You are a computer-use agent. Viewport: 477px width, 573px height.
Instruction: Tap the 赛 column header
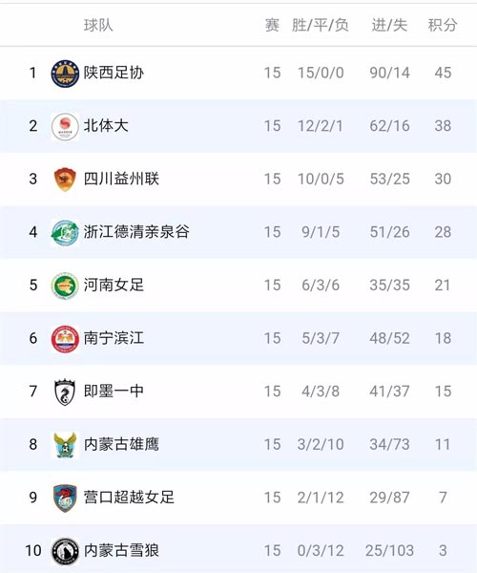coord(272,25)
